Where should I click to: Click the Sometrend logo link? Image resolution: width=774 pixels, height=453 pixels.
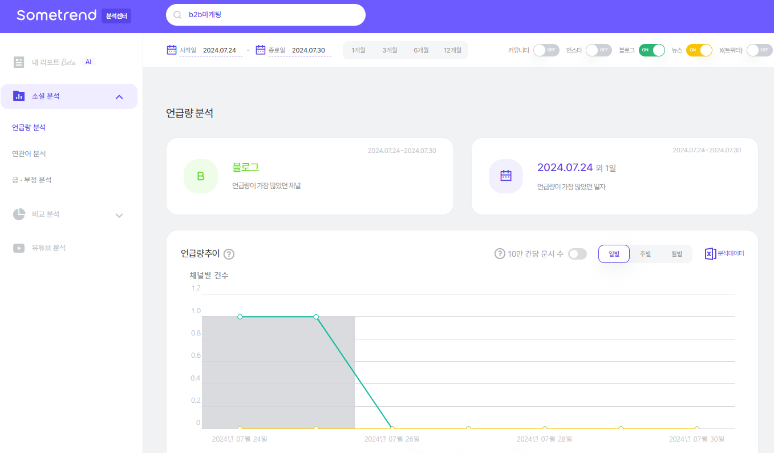coord(56,15)
